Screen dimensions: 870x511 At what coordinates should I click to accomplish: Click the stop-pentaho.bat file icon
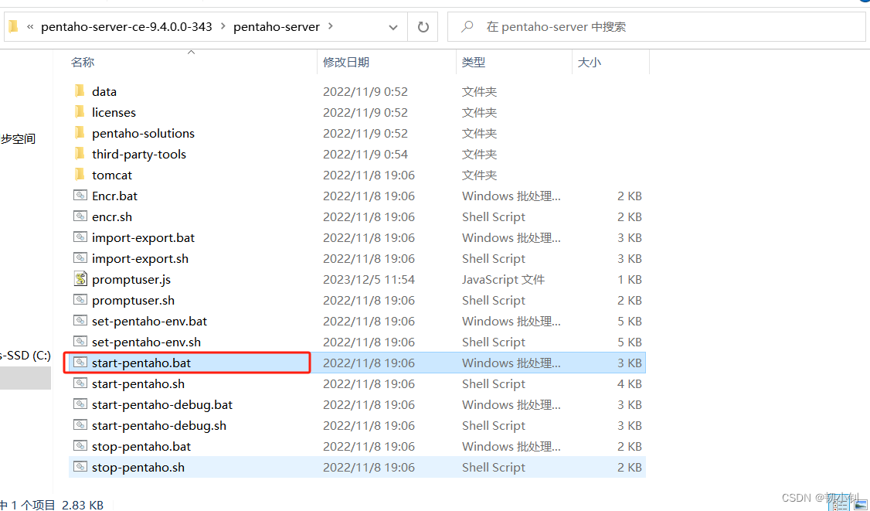pos(80,446)
